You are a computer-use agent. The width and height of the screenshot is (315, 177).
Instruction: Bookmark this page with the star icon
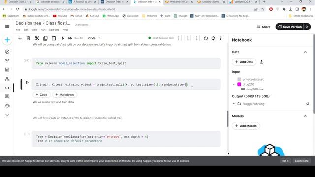(262, 9)
